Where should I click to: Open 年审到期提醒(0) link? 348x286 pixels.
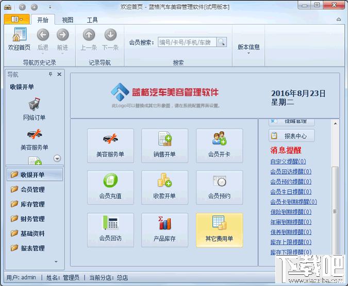[x=291, y=222]
